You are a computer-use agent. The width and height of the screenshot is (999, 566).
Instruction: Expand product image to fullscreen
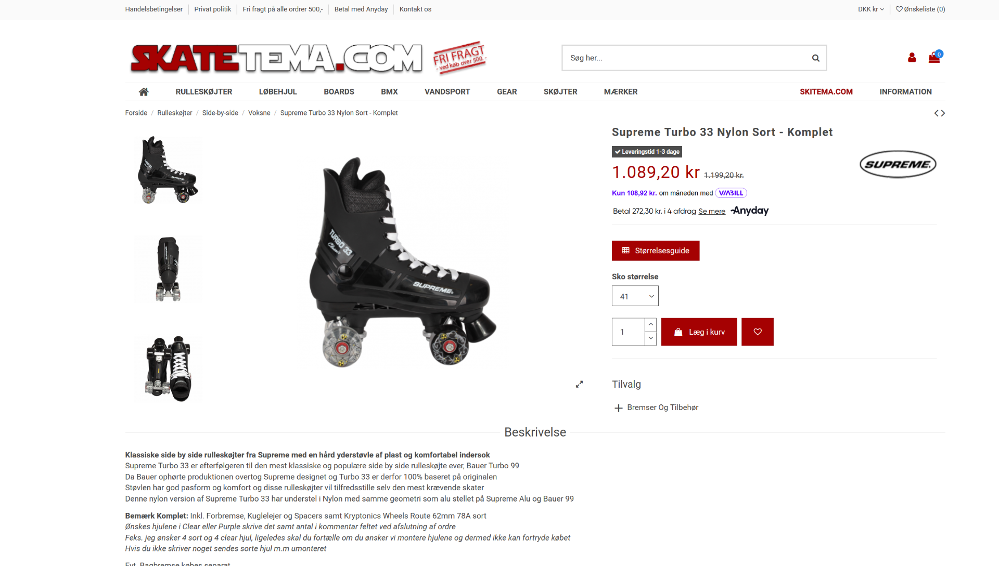point(579,384)
